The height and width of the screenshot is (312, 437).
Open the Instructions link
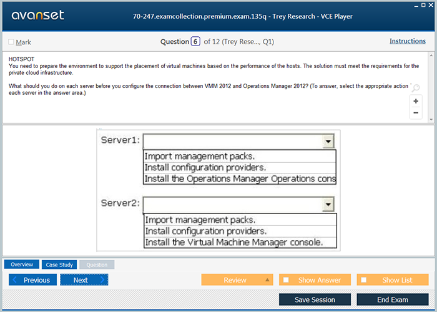click(x=408, y=41)
